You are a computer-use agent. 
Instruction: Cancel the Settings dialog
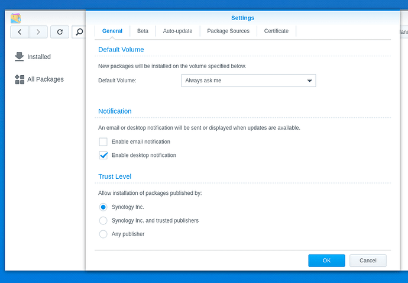(368, 261)
